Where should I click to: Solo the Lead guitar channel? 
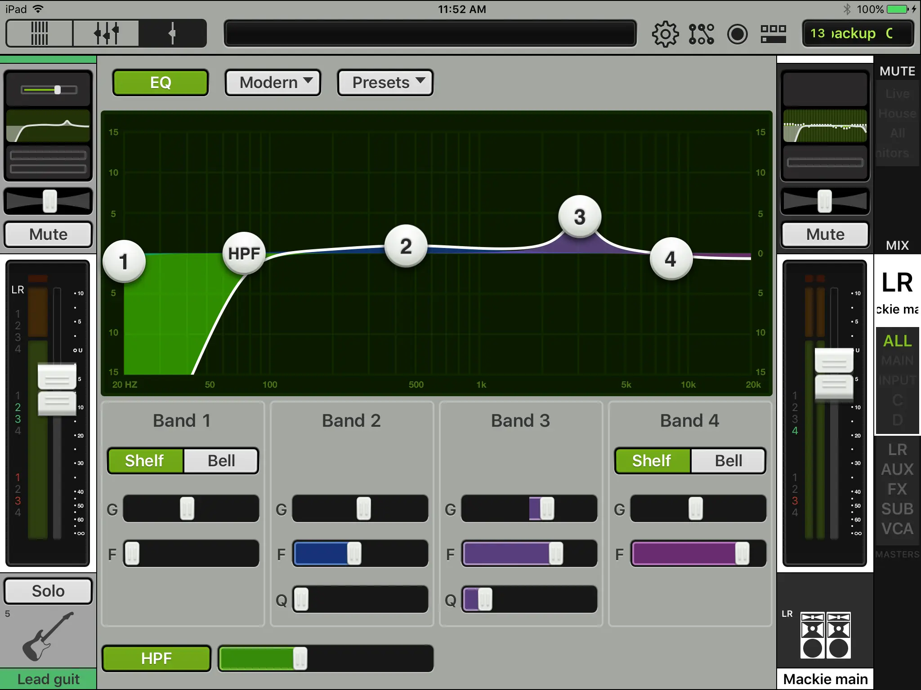[48, 591]
